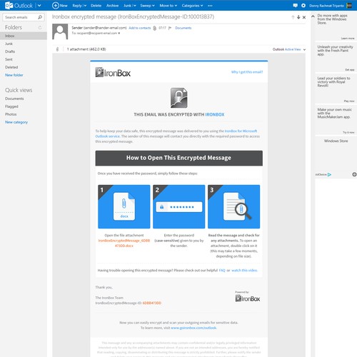The image size is (357, 357).
Task: Expand the Reply options arrow
Action: click(x=85, y=6)
